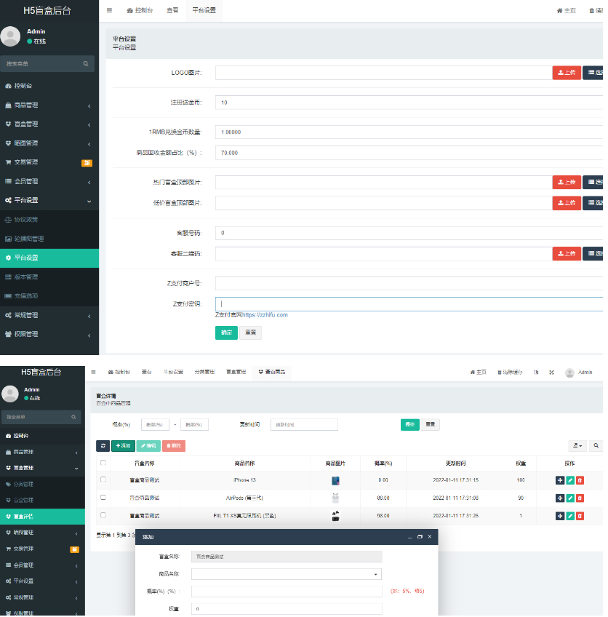Viewport: 608px width, 617px height.
Task: Select the 盲盒商品 tab on 盲盒详情 page
Action: (x=272, y=372)
